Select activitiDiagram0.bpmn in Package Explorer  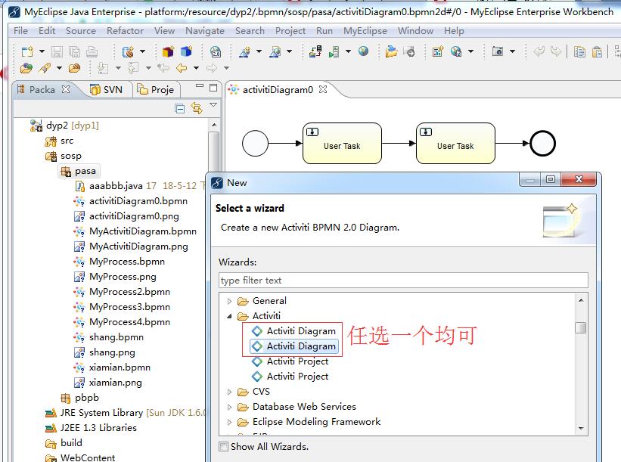[131, 201]
